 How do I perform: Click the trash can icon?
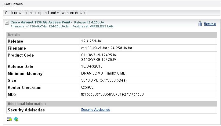tap(200, 24)
